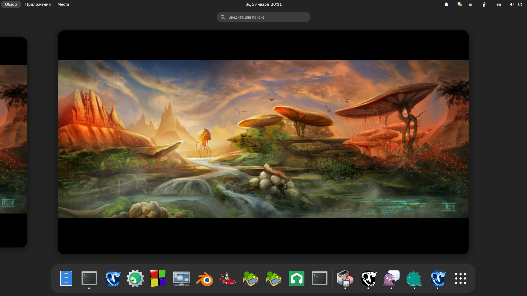The width and height of the screenshot is (527, 296).
Task: Click the overview search field
Action: click(263, 17)
